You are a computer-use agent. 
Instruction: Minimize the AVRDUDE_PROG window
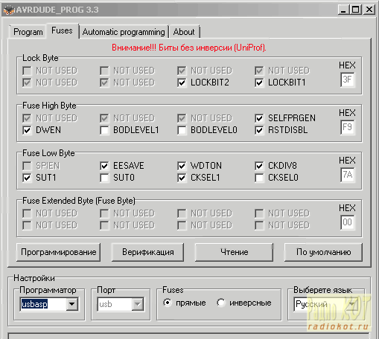click(344, 10)
